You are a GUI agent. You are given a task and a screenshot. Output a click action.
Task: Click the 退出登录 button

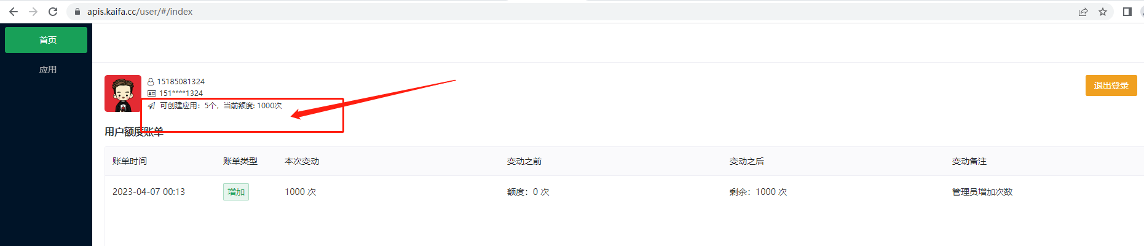pos(1111,85)
